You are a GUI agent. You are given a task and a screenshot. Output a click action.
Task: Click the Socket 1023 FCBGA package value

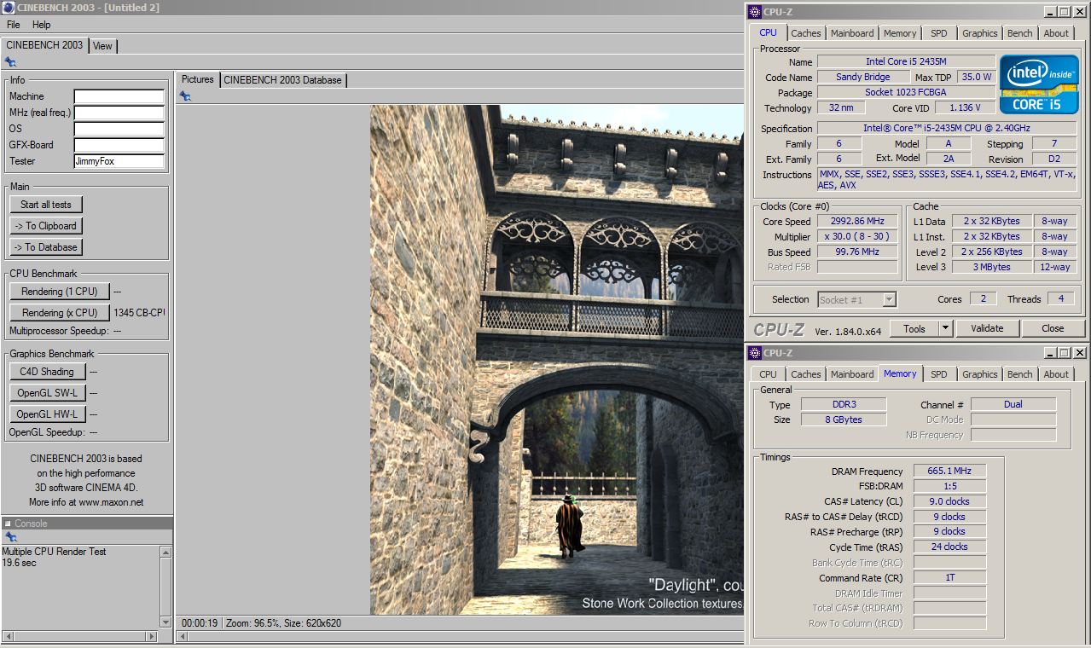pyautogui.click(x=906, y=92)
